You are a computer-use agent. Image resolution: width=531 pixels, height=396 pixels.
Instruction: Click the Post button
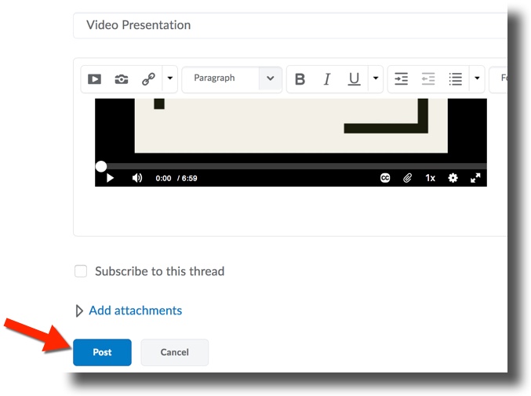[102, 352]
